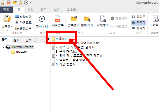Click the Bandizip egg icon in title bar
Viewport: 159px width, 112px height.
click(x=3, y=3)
